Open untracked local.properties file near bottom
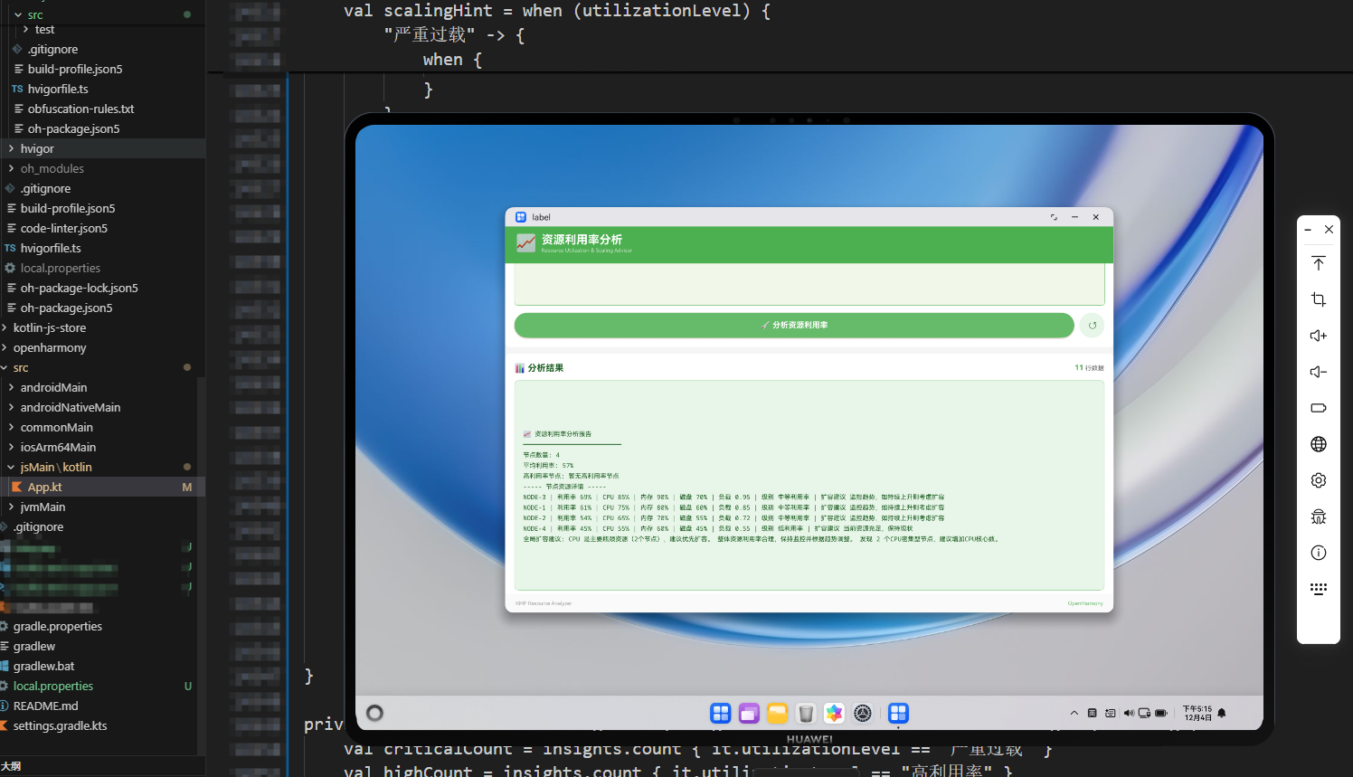1353x777 pixels. [102, 686]
